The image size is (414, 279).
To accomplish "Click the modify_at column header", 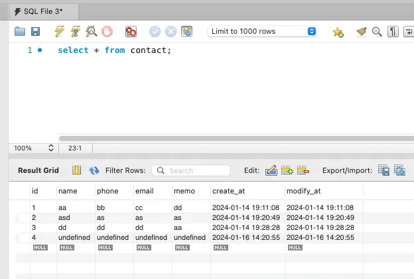I will tap(324, 191).
